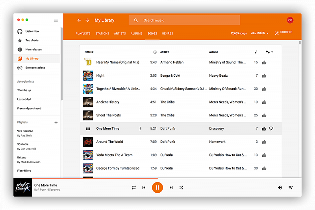This screenshot has height=210, width=315.
Task: Click the hamburger menu icon in sidebar
Action: (56, 20)
